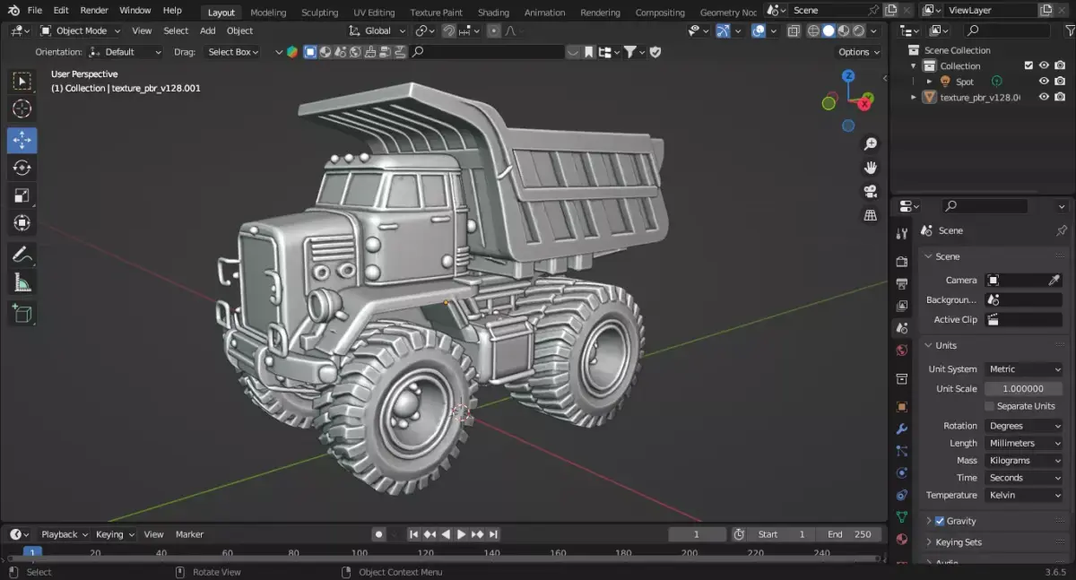1076x580 pixels.
Task: Activate the Move tool
Action: tap(22, 140)
